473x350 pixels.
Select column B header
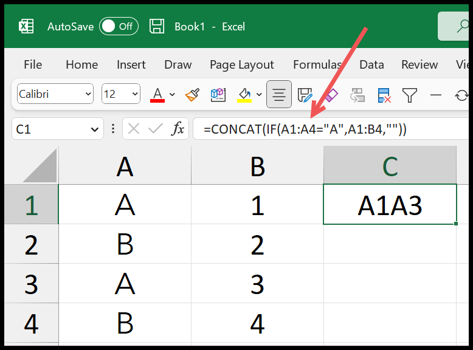point(257,165)
